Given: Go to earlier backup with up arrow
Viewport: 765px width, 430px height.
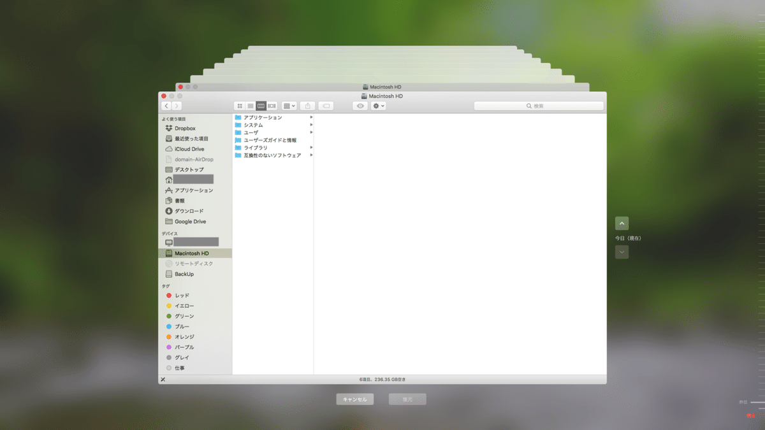Looking at the screenshot, I should click(622, 224).
